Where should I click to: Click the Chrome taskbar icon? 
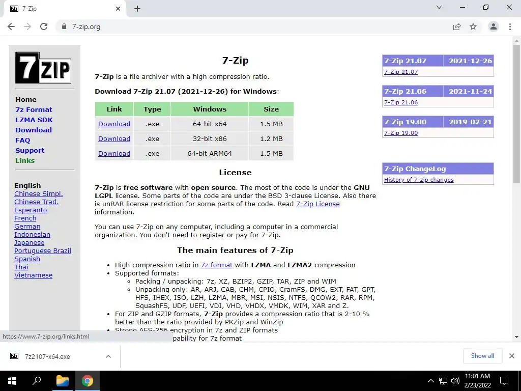(x=88, y=381)
